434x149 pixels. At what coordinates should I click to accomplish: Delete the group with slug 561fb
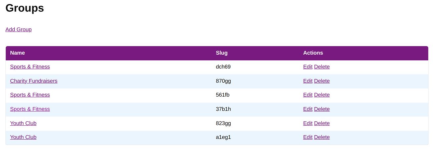tap(322, 95)
